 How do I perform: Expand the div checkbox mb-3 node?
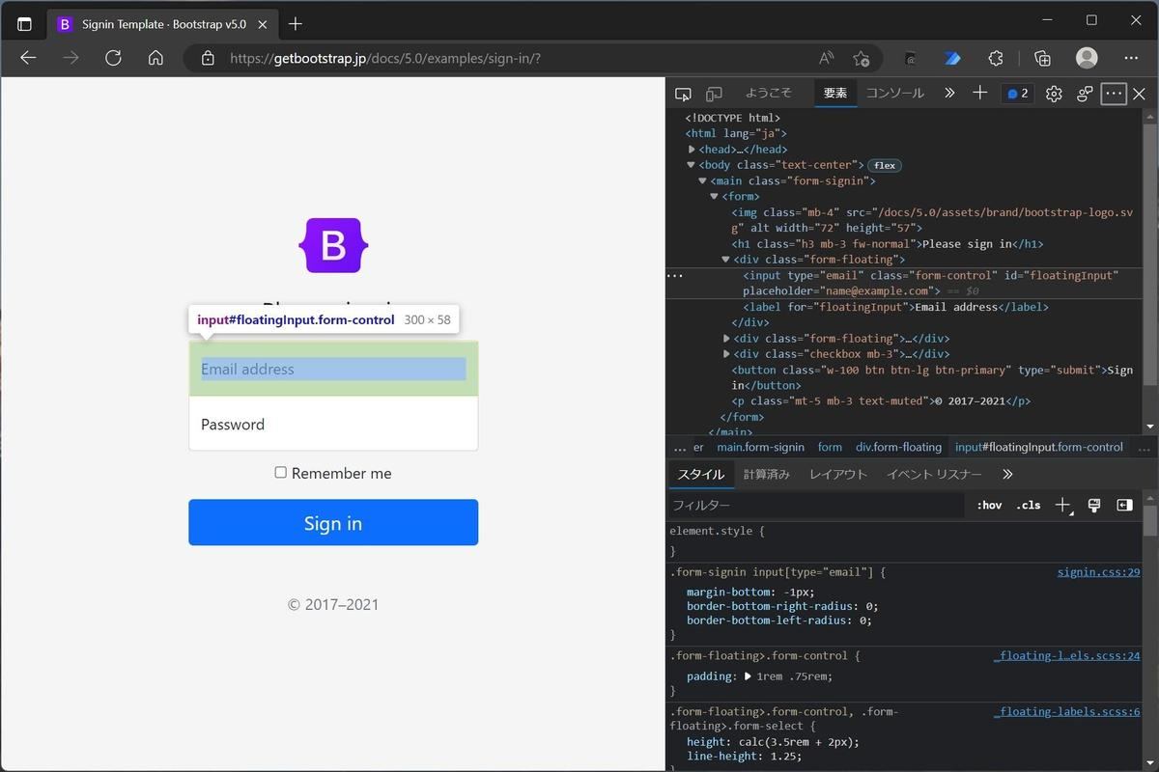pyautogui.click(x=727, y=354)
